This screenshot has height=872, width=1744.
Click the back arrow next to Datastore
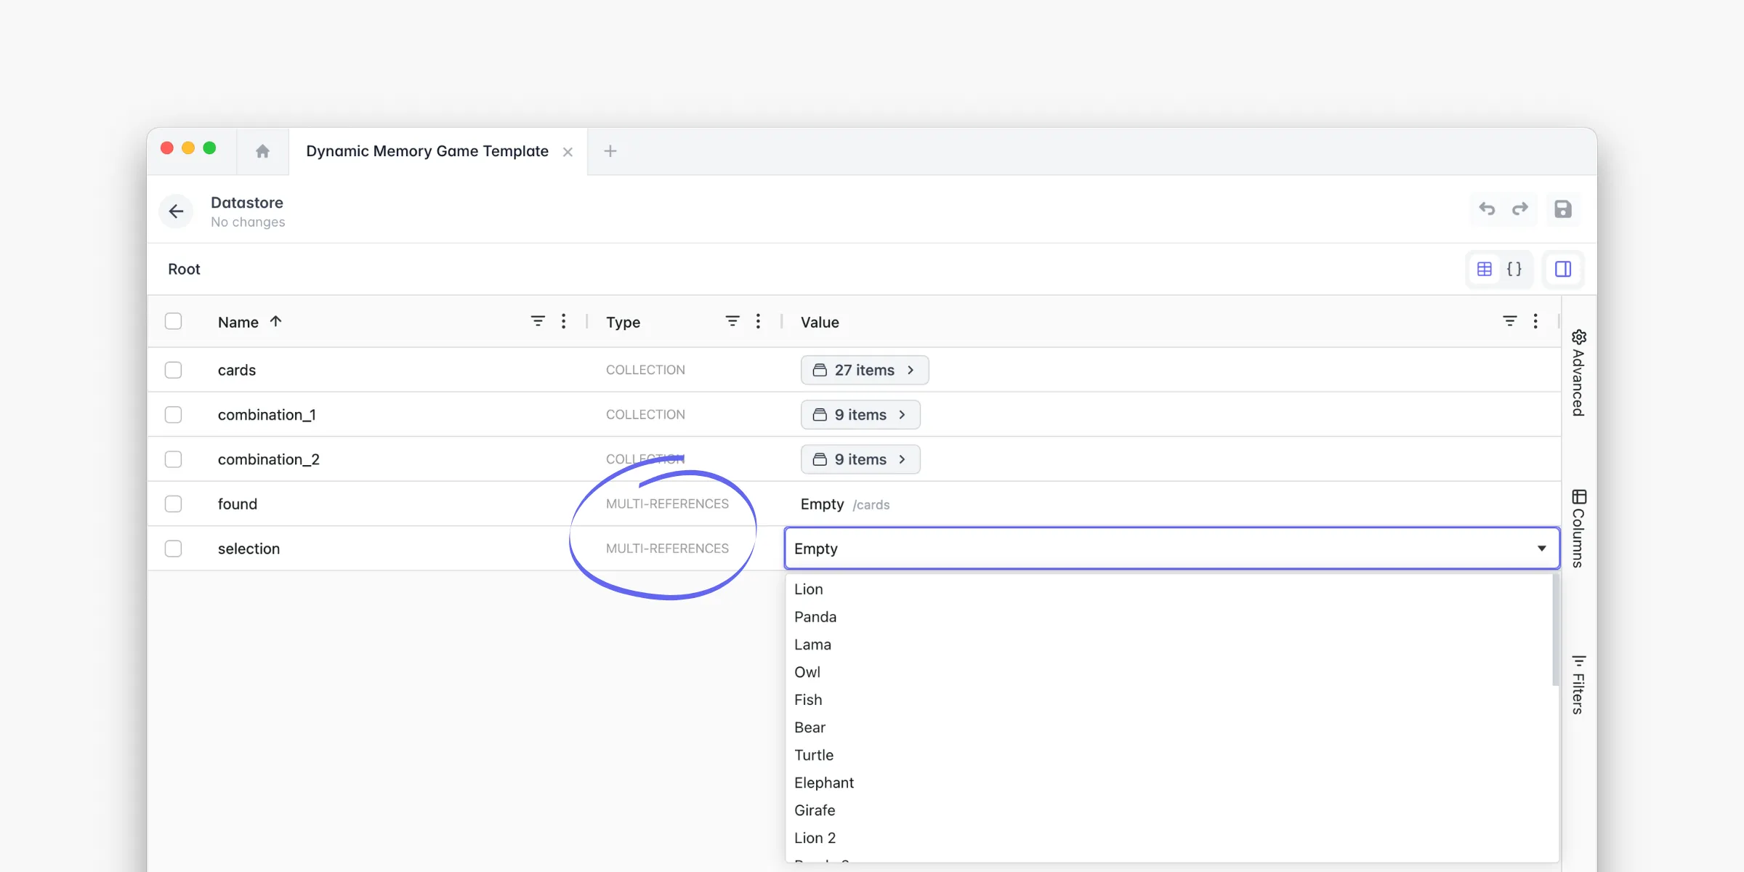[176, 211]
